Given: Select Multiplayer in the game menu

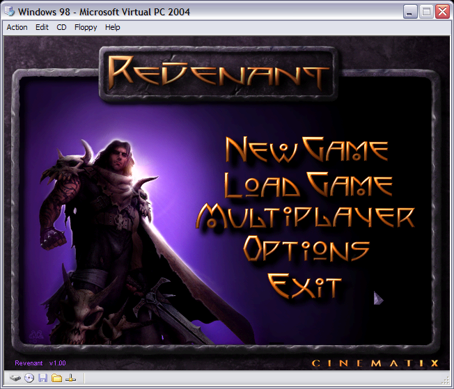Looking at the screenshot, I should click(306, 216).
